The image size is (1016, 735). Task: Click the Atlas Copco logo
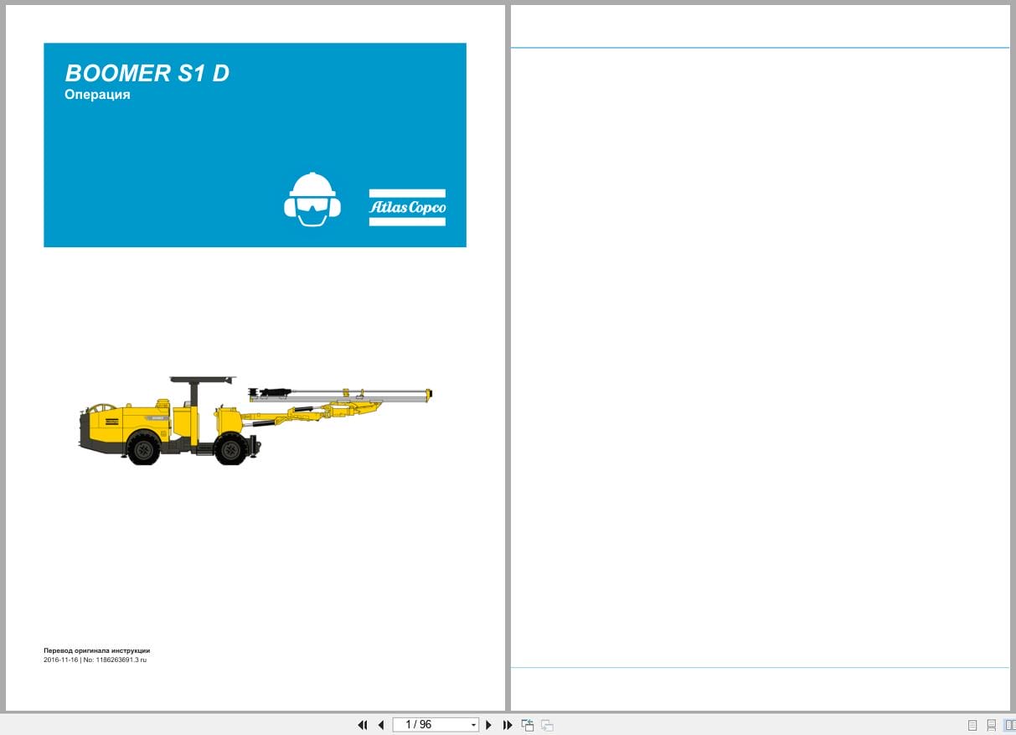(x=408, y=208)
